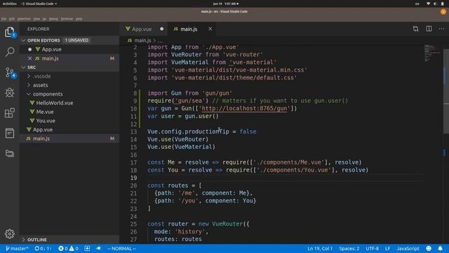449x253 pixels.
Task: Click the unsaved dot on App.vue tab
Action: pyautogui.click(x=162, y=29)
